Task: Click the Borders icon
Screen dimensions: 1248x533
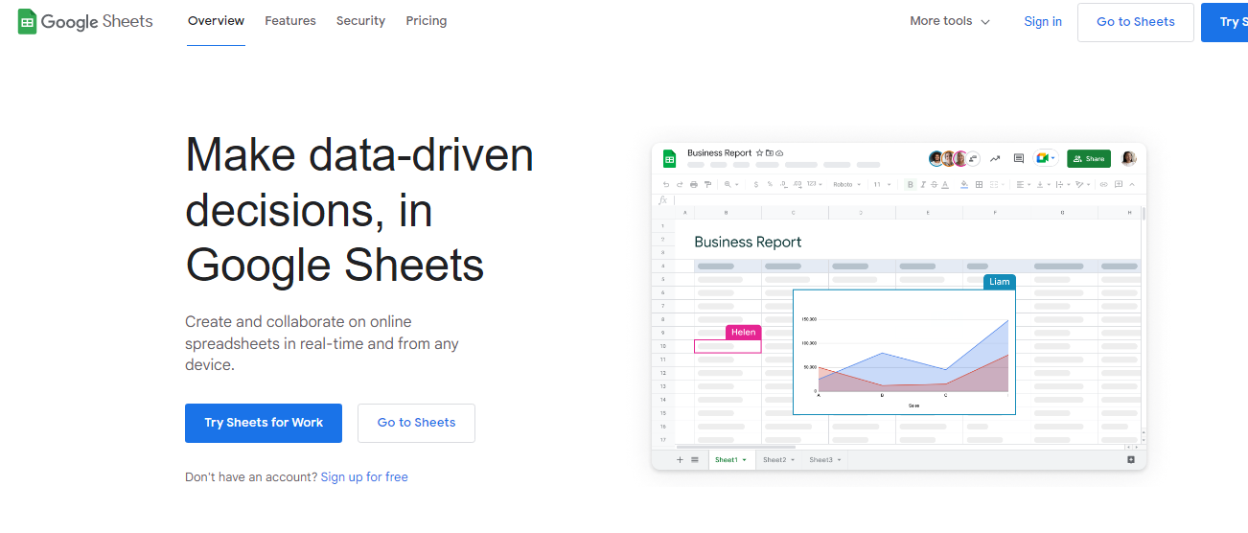Action: (x=979, y=184)
